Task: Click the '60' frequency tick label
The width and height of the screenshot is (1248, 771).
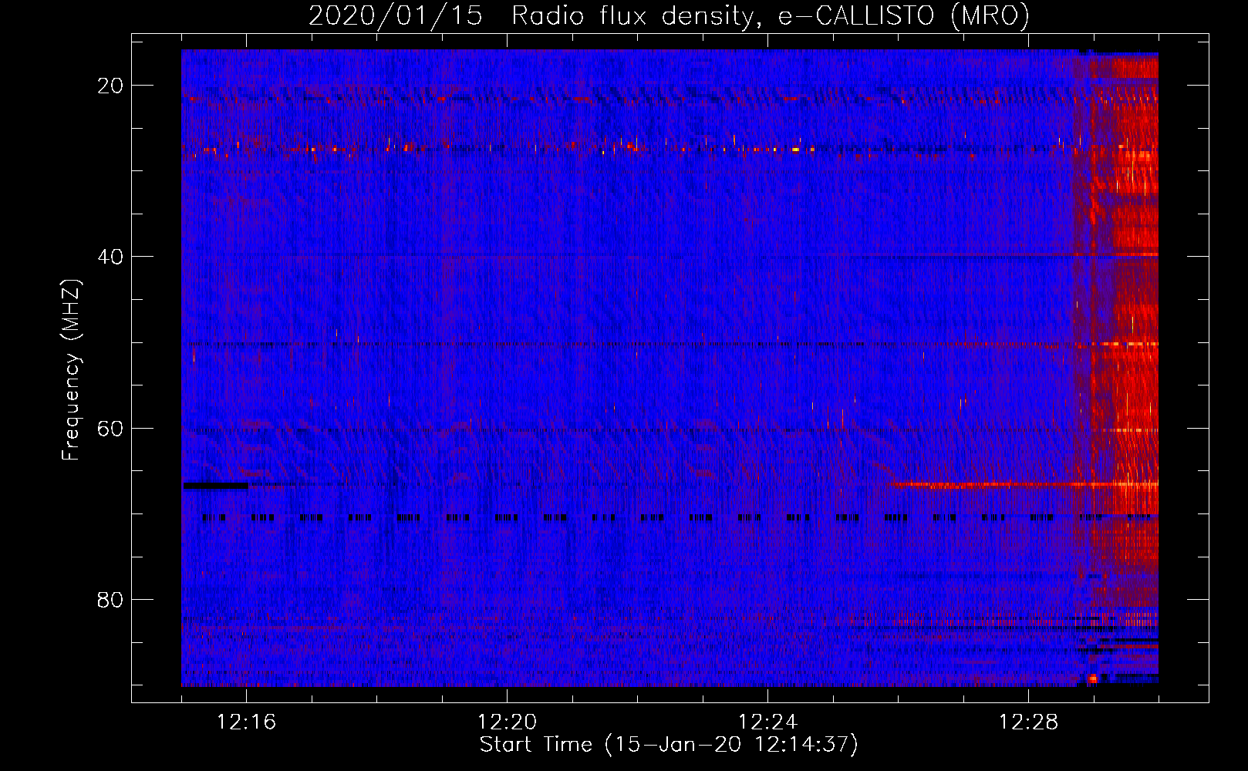Action: (x=111, y=428)
